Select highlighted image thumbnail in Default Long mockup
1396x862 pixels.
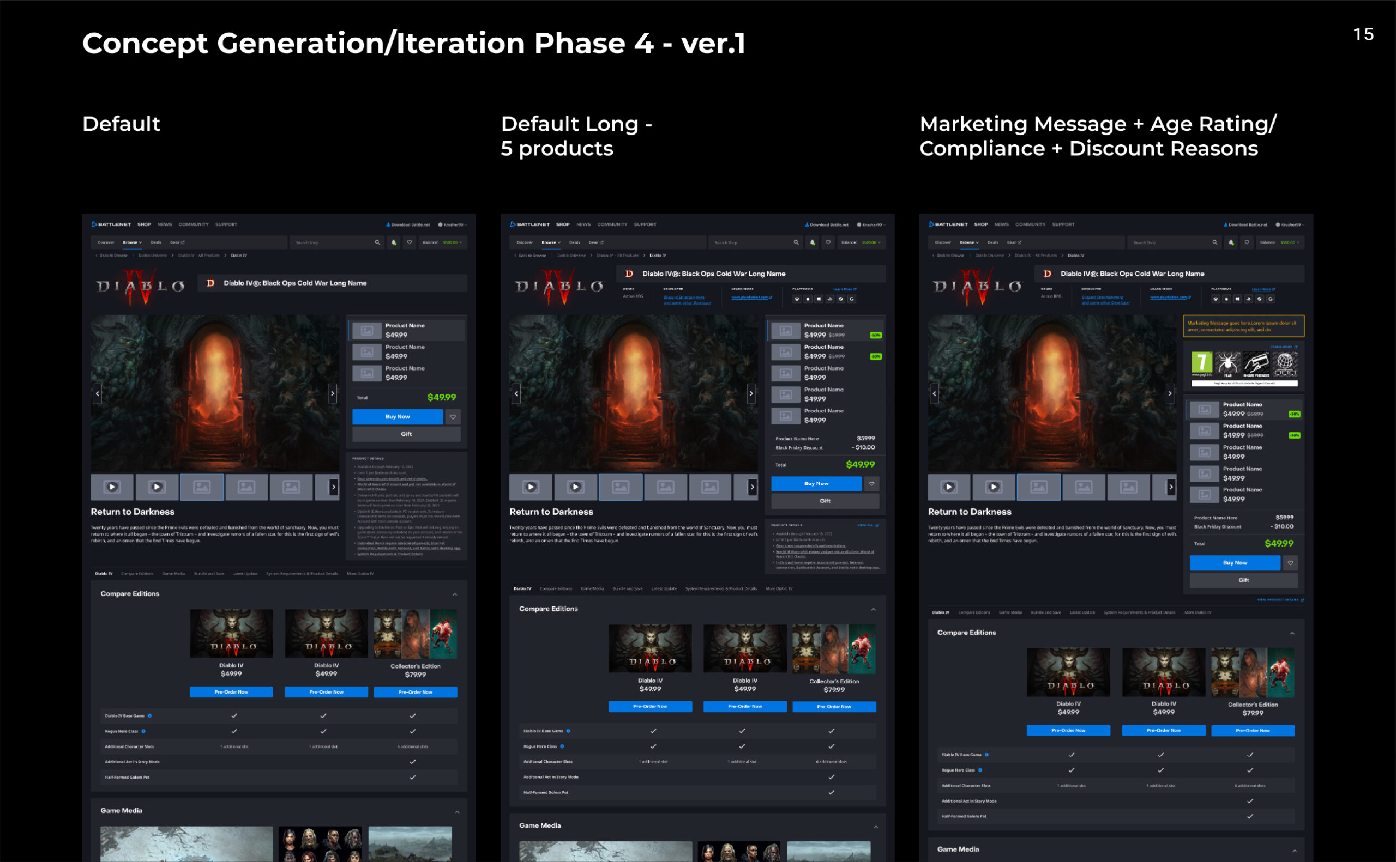pos(621,487)
